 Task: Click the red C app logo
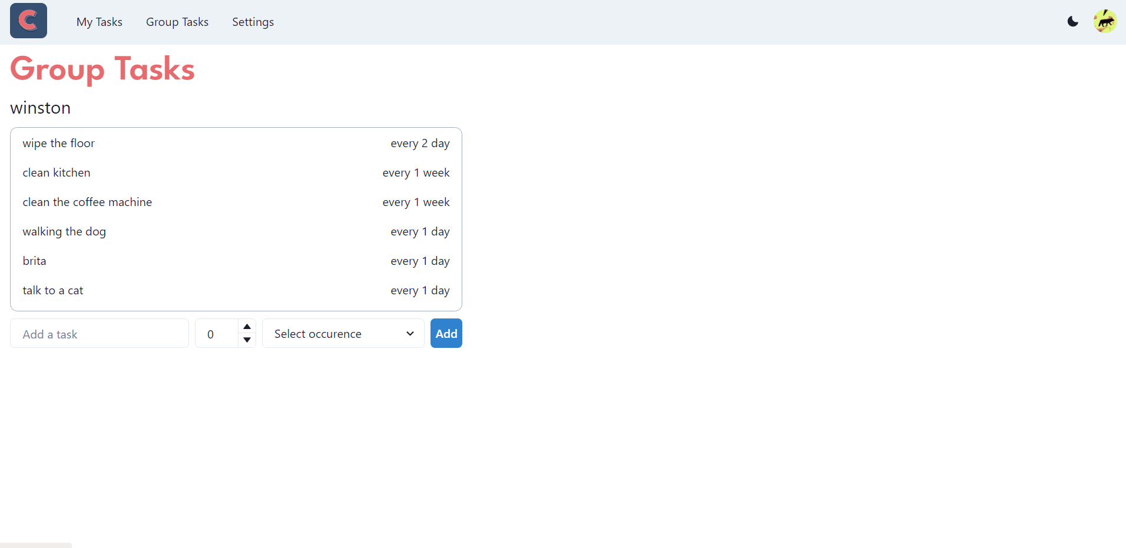pos(28,21)
